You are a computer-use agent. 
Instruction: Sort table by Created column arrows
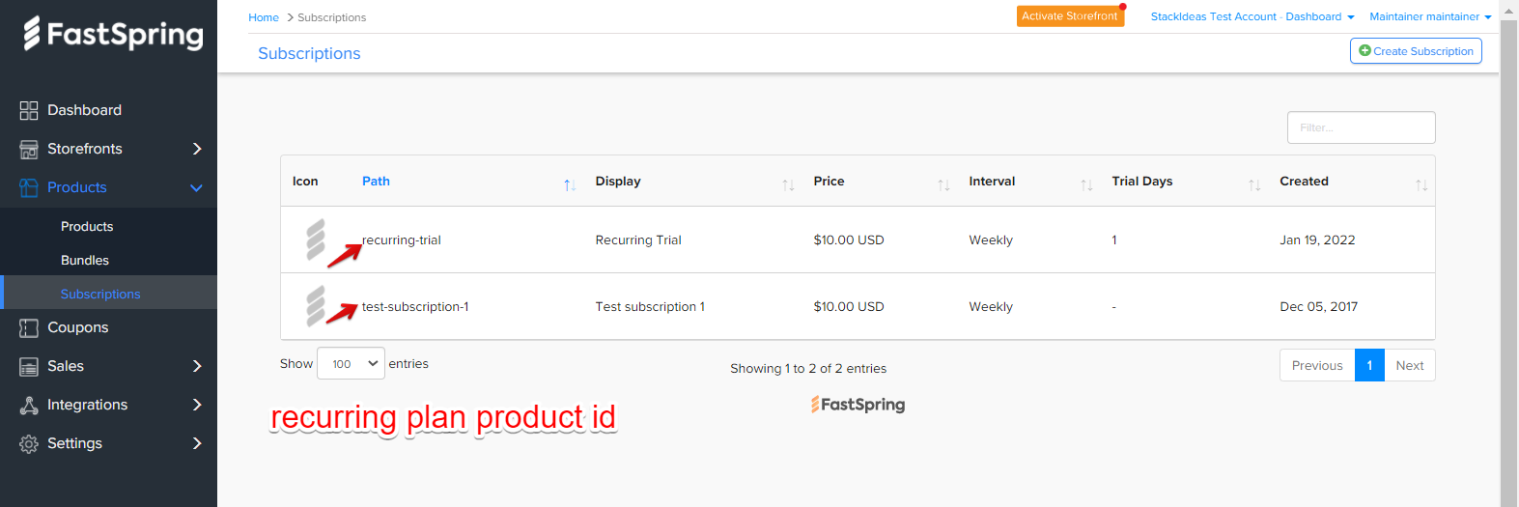coord(1421,184)
